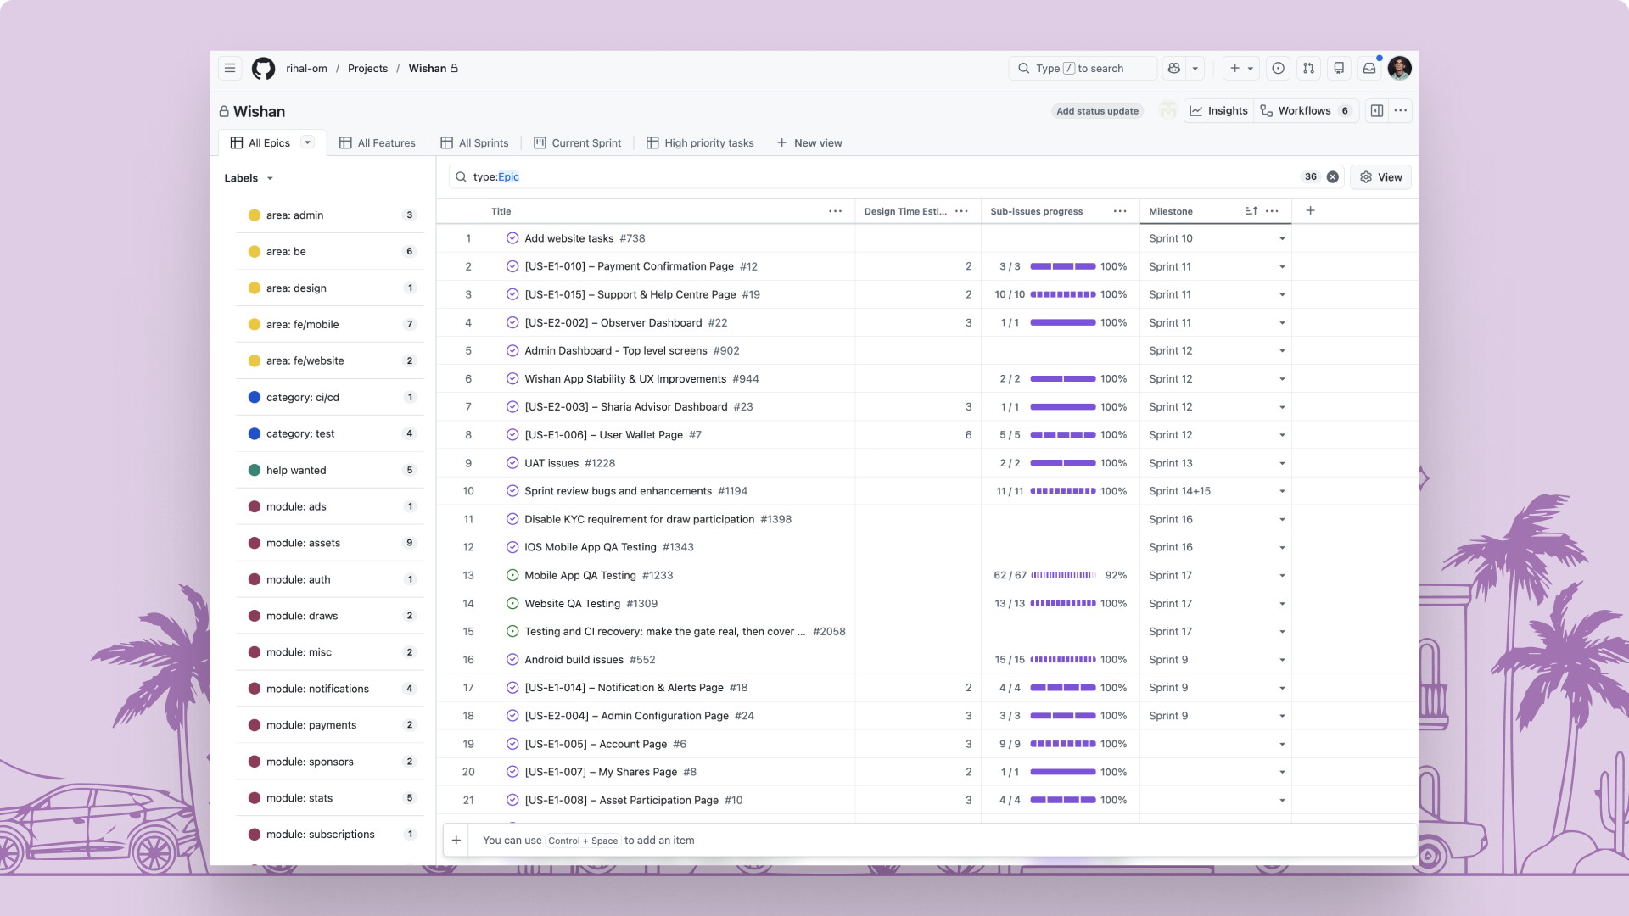Click the Type / to search box
The width and height of the screenshot is (1629, 916).
pyautogui.click(x=1083, y=68)
